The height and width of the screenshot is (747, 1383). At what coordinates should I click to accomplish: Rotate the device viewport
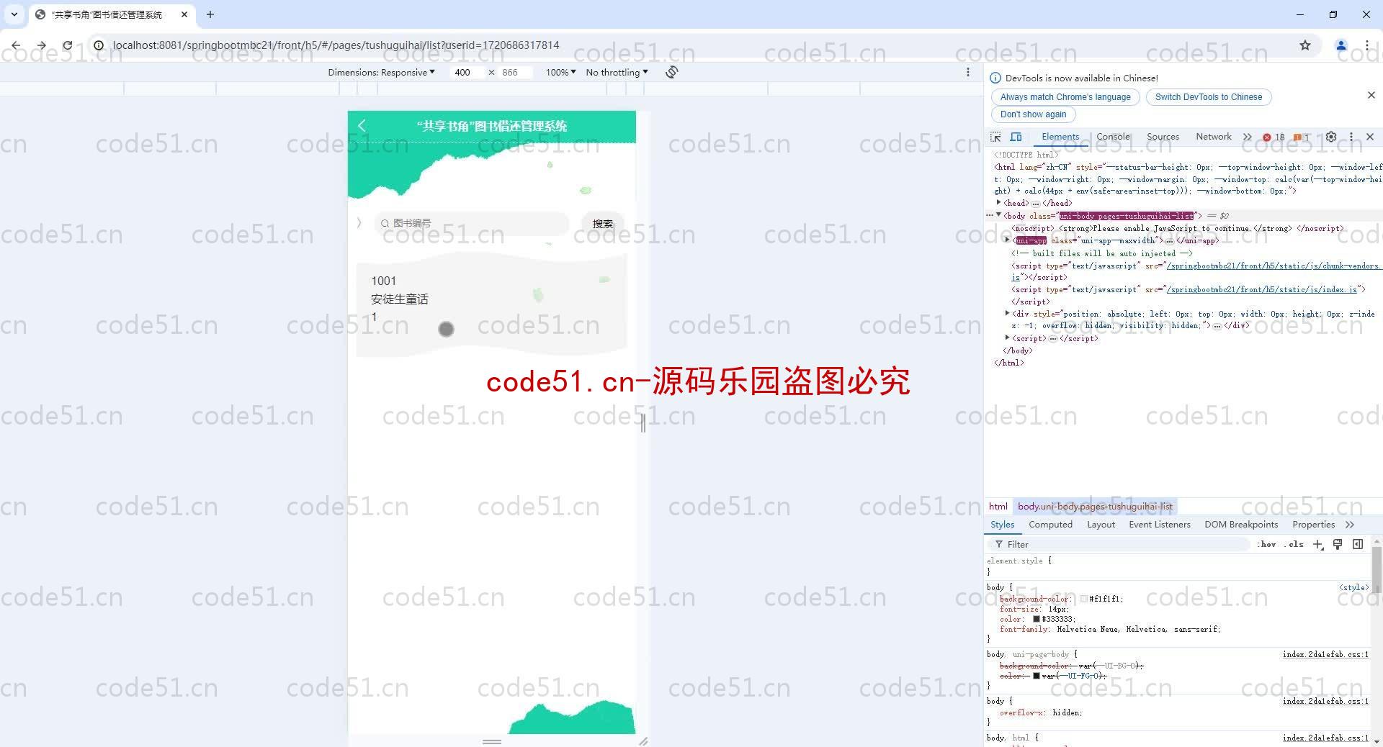(x=671, y=72)
